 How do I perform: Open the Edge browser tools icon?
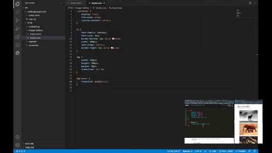[17, 53]
